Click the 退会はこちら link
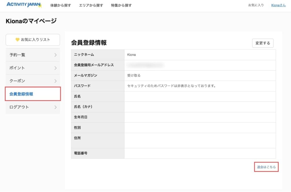 (x=266, y=167)
